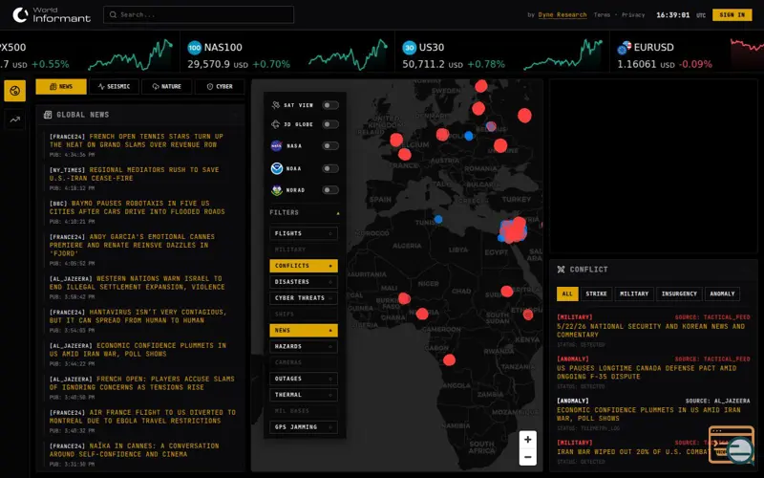This screenshot has width=764, height=478.
Task: Click the NAS100 sparkline chart
Action: 348,54
